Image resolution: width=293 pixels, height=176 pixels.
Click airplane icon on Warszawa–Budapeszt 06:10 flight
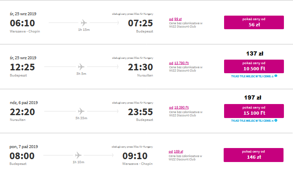(x=84, y=23)
